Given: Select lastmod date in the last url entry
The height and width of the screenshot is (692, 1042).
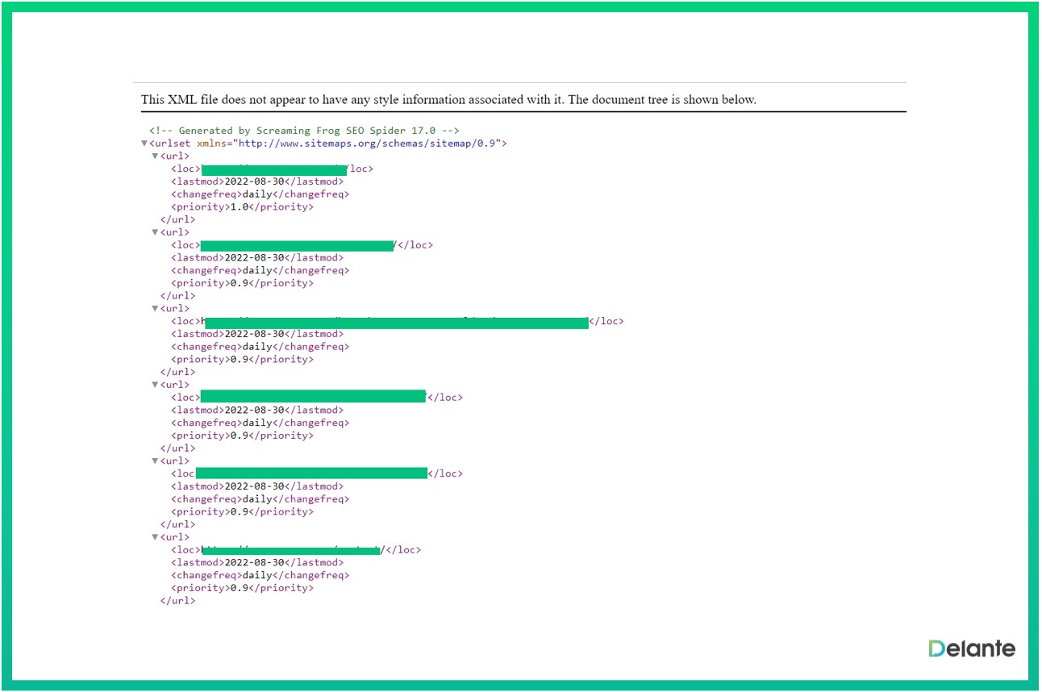Looking at the screenshot, I should [x=254, y=563].
